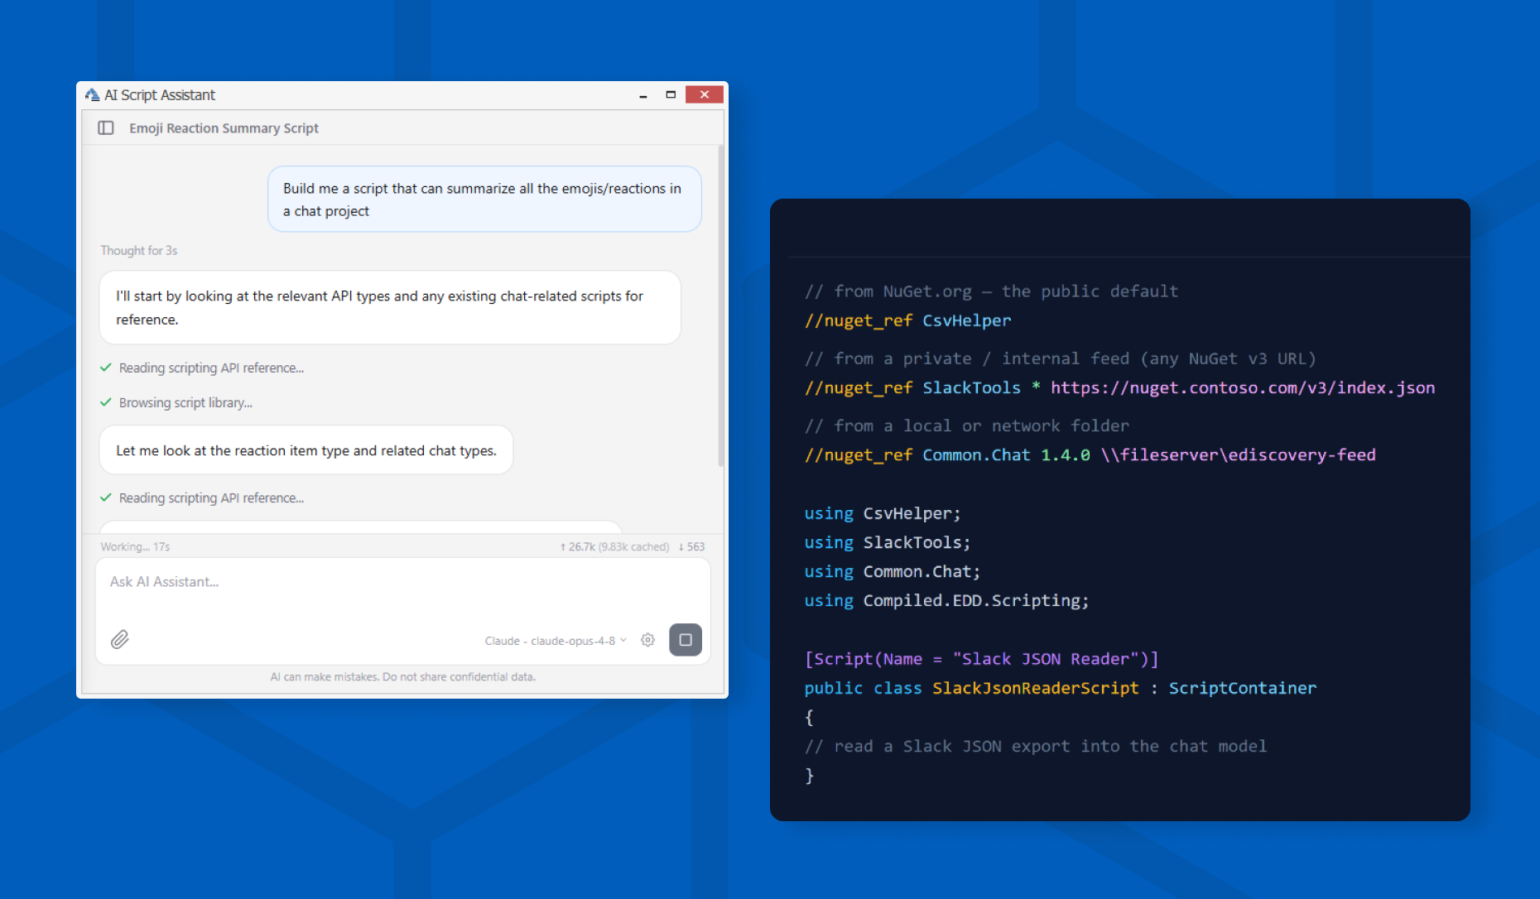
Task: Click the AI Script Assistant app icon
Action: 92,95
